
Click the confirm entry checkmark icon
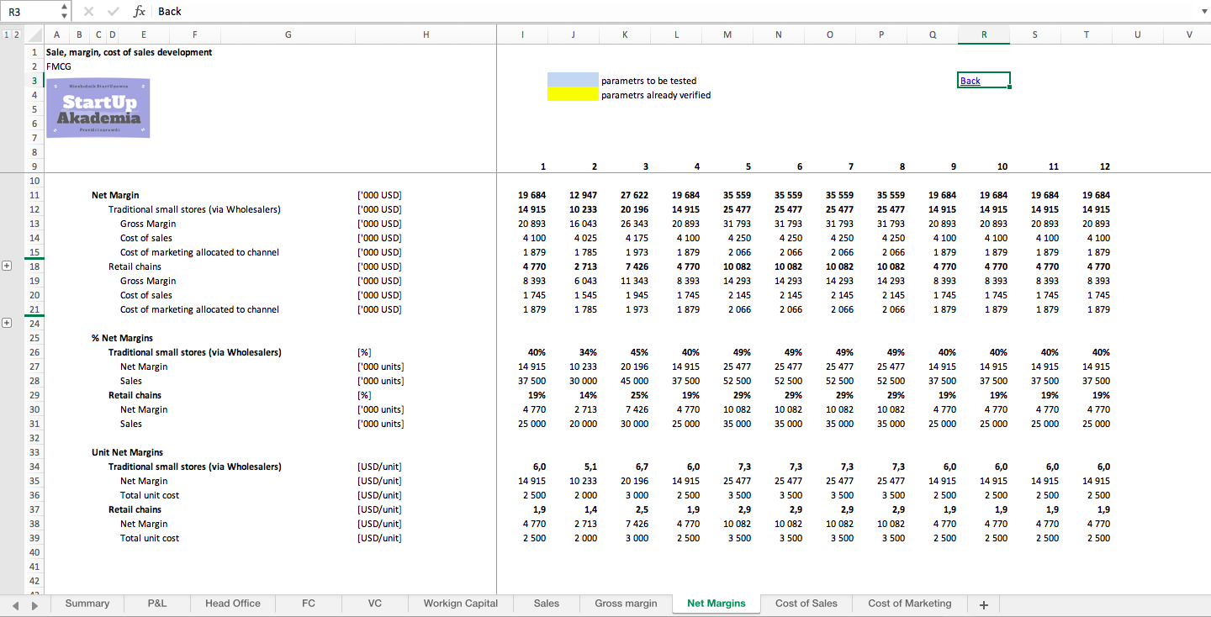(114, 11)
